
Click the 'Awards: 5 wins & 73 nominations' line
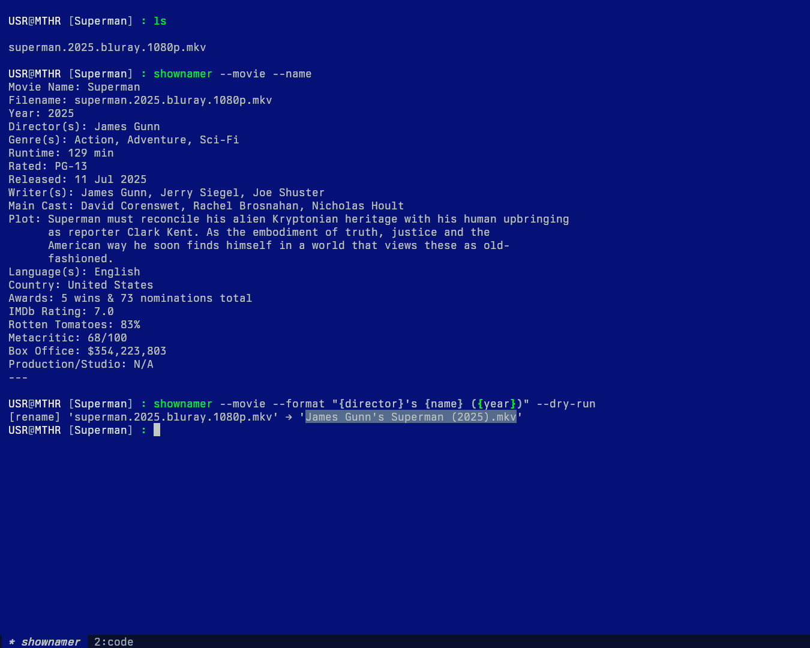pyautogui.click(x=130, y=298)
